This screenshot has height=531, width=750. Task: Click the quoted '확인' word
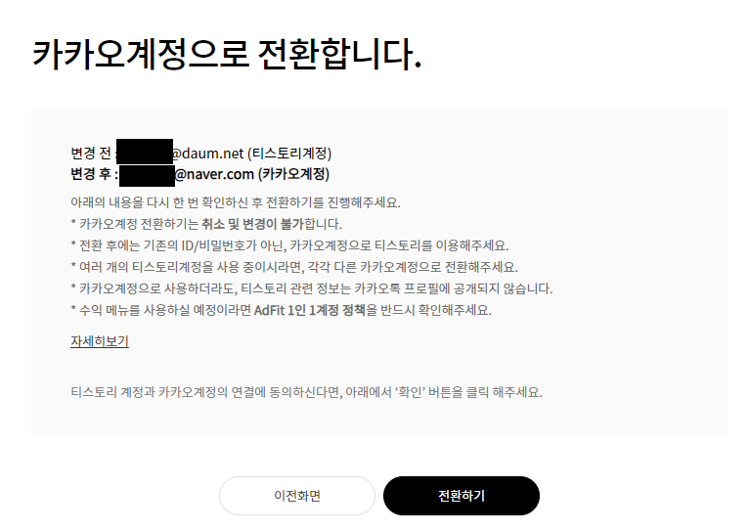click(x=411, y=392)
